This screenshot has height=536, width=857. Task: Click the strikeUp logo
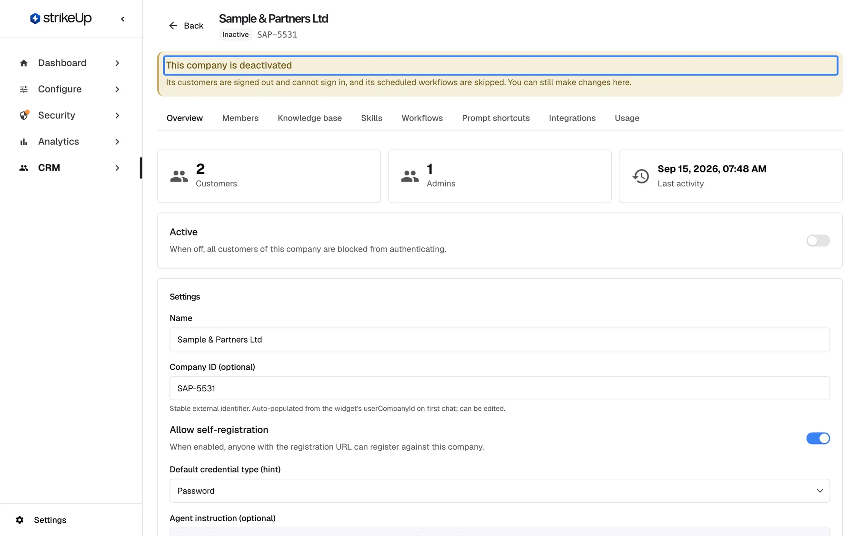[x=60, y=19]
